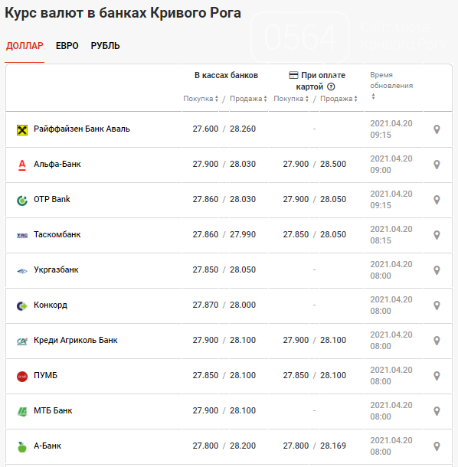Select Конкорд cash buy rate 27.870
The height and width of the screenshot is (467, 458).
click(x=205, y=305)
